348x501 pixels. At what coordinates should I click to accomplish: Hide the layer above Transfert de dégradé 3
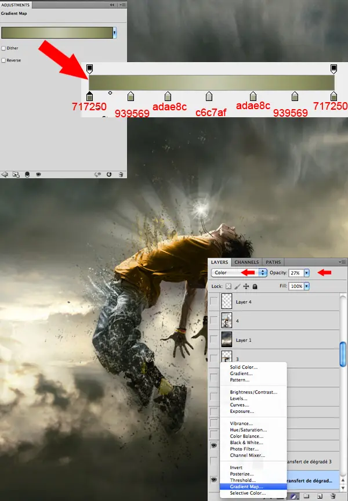(213, 445)
